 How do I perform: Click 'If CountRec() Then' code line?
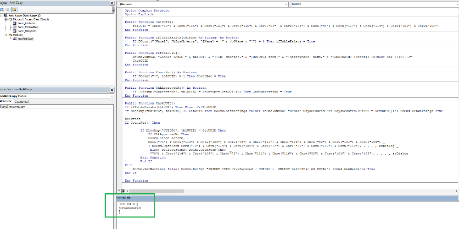tap(142, 123)
